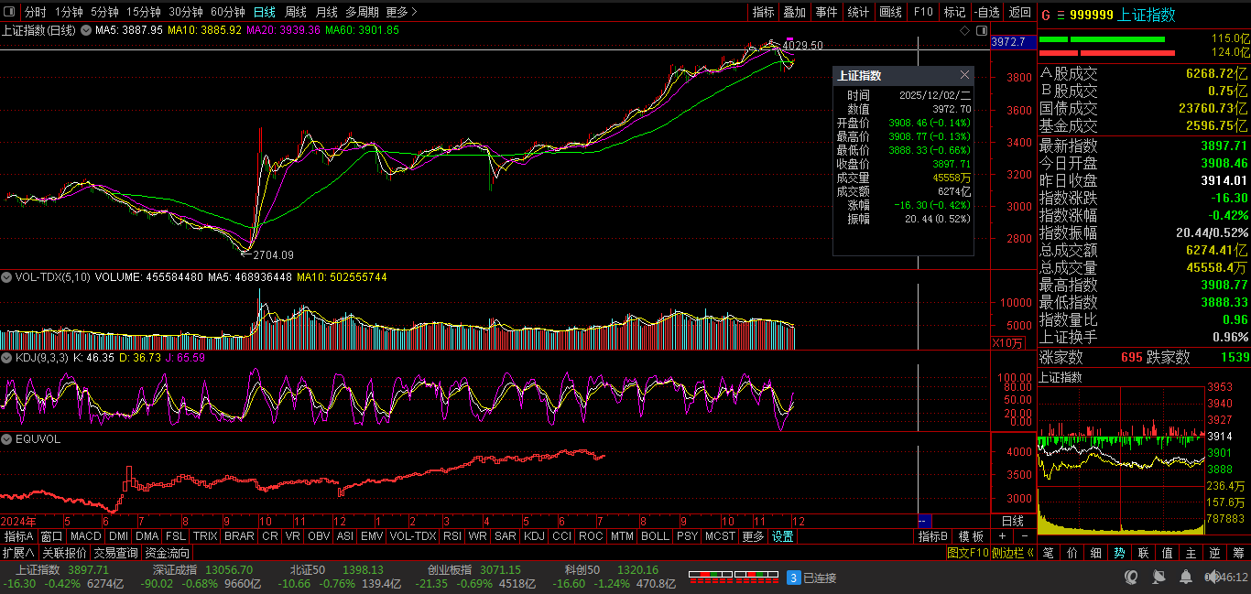Open F10 info from top toolbar
This screenshot has height=594, width=1251.
pos(923,12)
